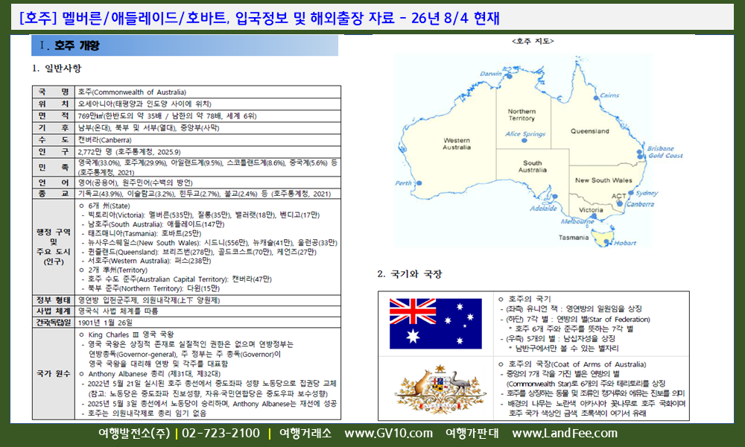This screenshot has height=447, width=745.
Task: Click the 위치 row header cell
Action: [x=54, y=104]
